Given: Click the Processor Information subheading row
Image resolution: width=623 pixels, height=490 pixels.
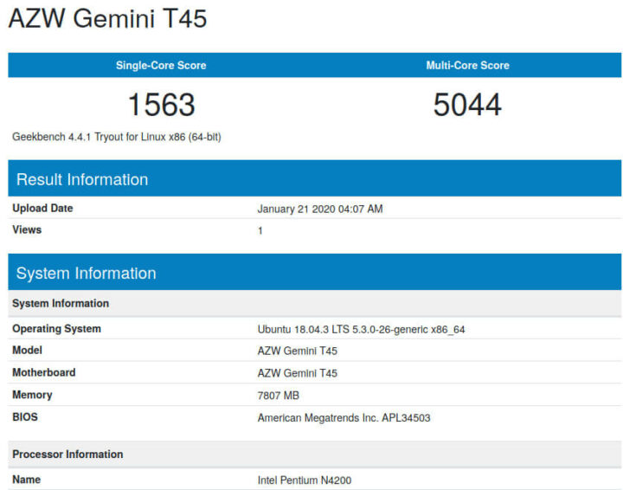Looking at the screenshot, I should point(67,455).
